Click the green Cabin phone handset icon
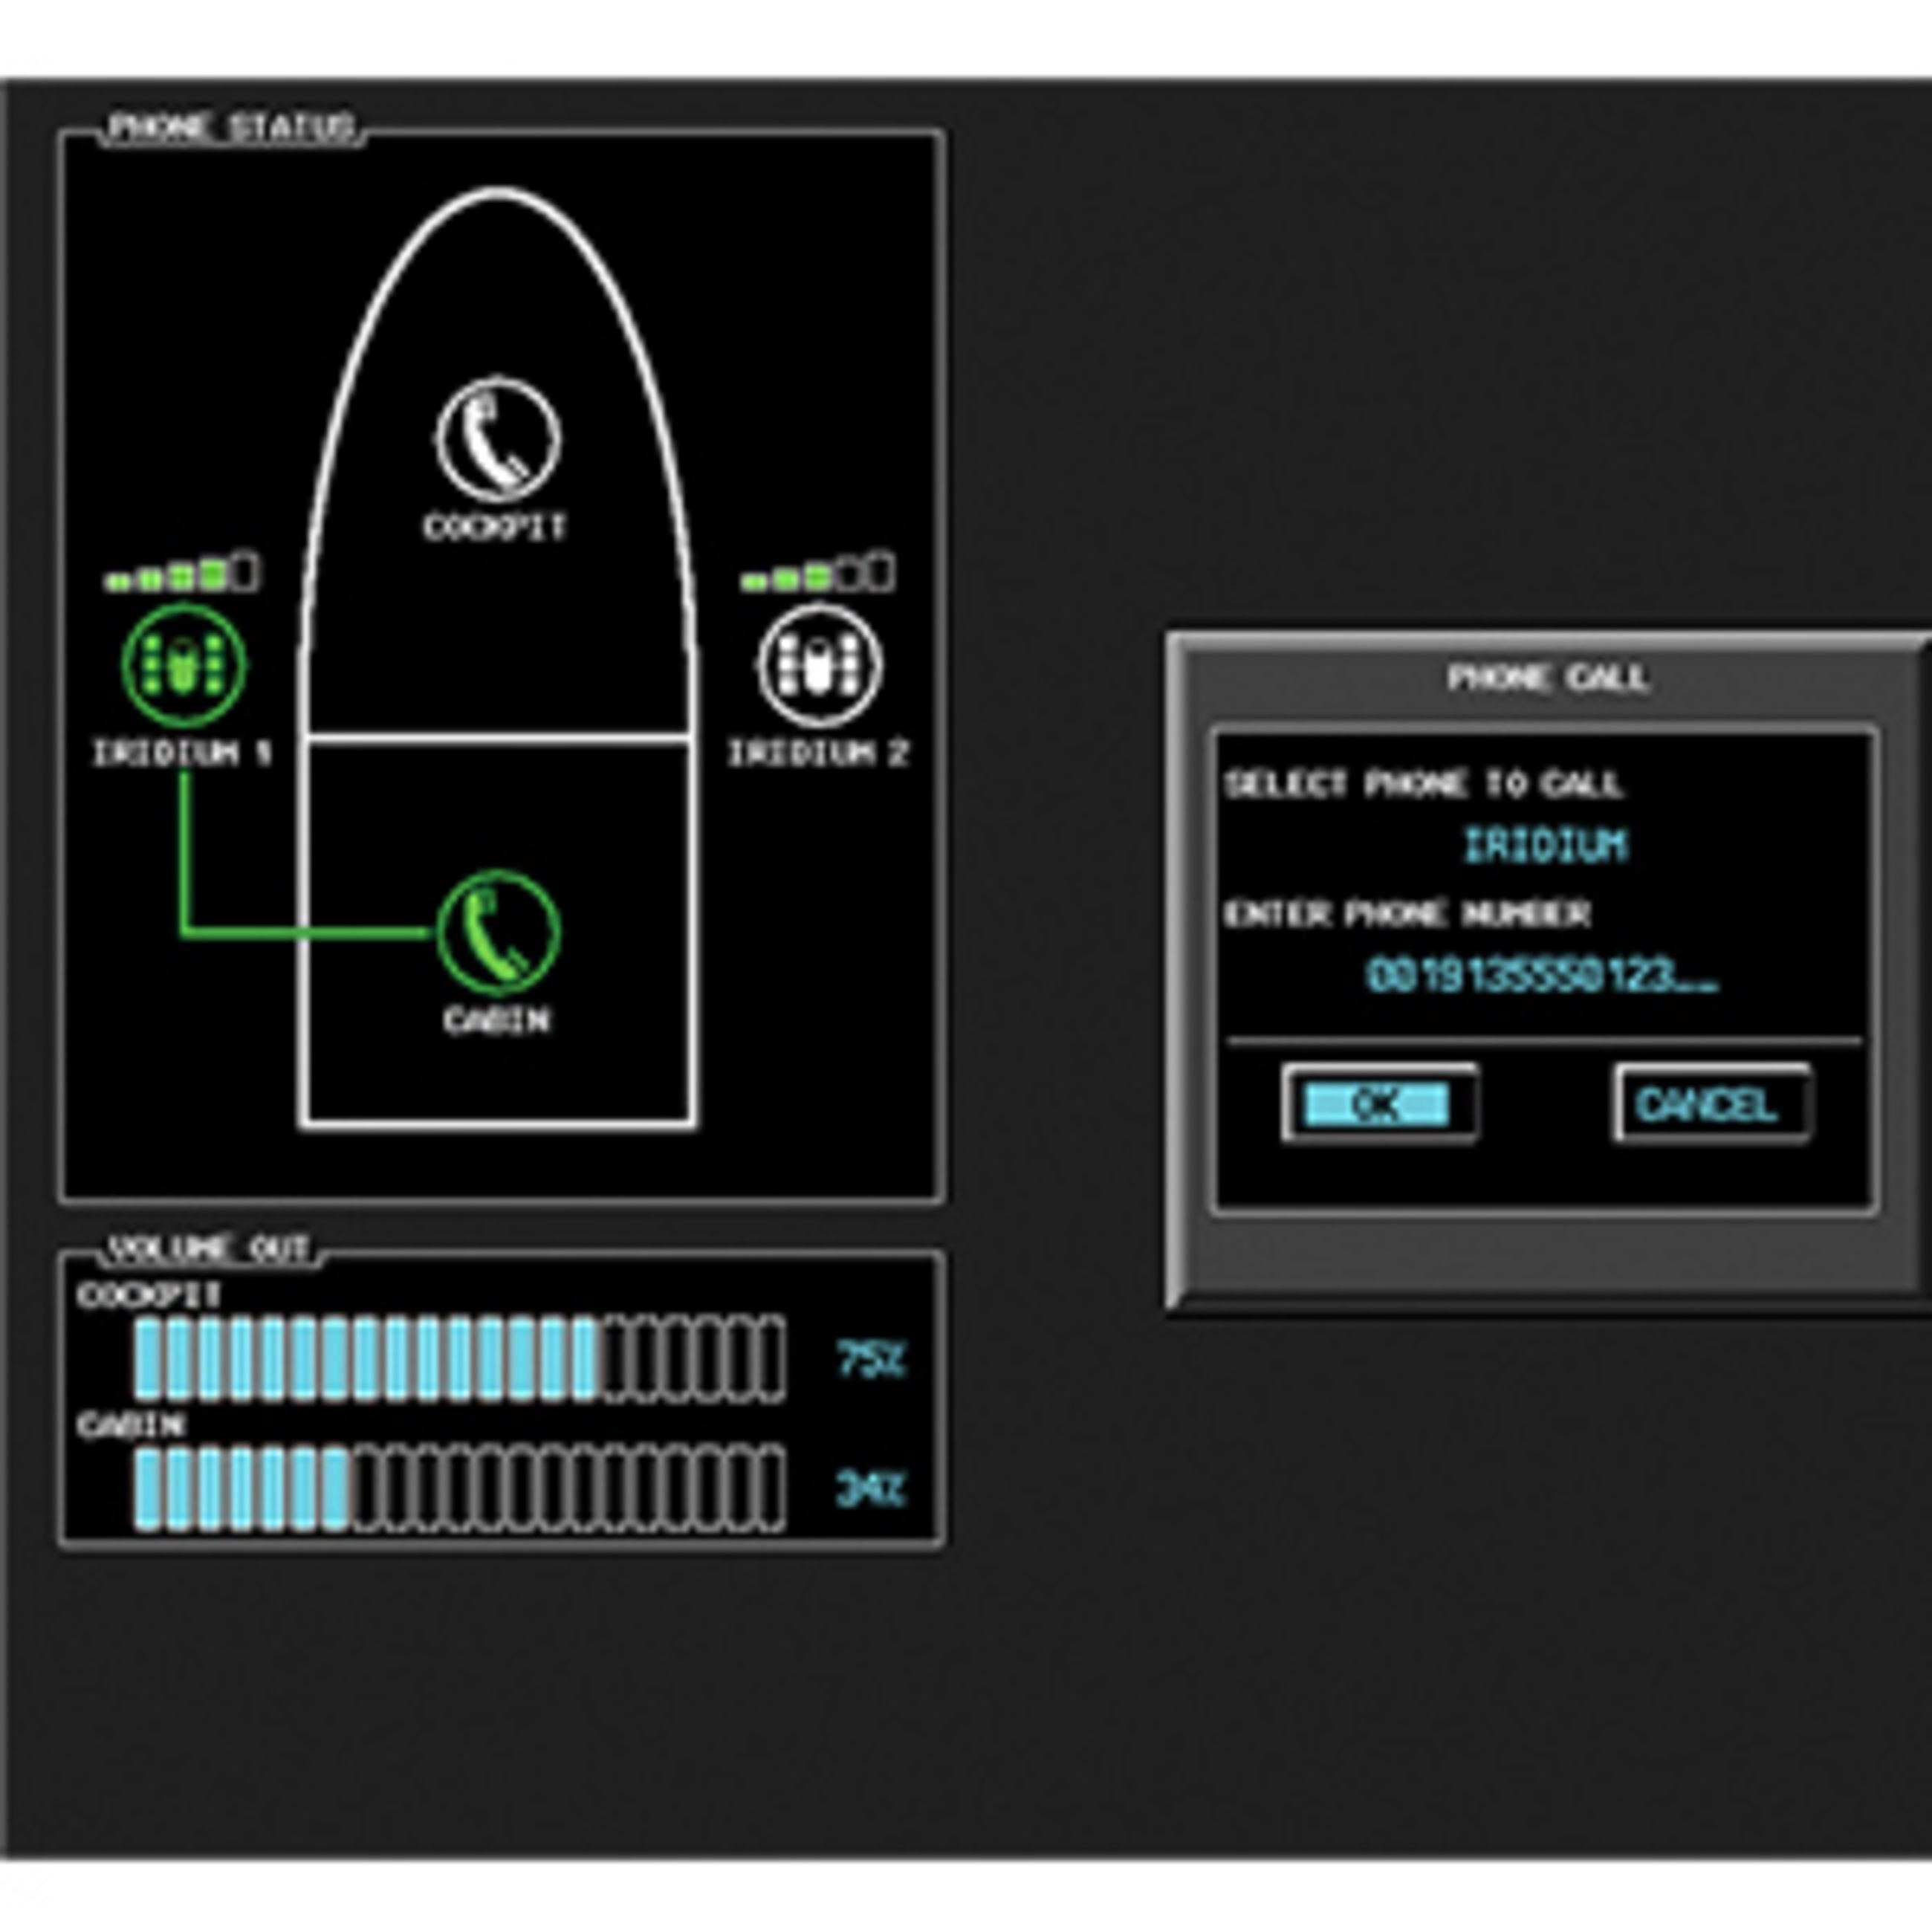This screenshot has width=1932, height=1932. 498,932
